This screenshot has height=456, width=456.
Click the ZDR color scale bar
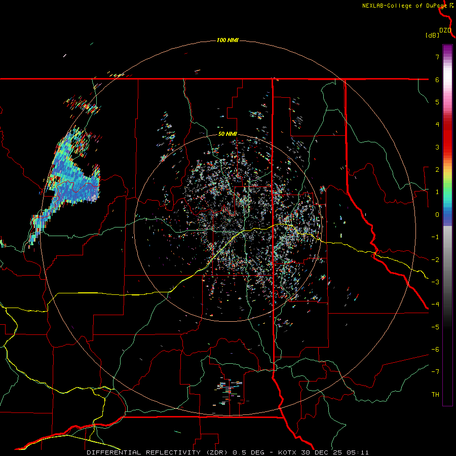tap(447, 225)
